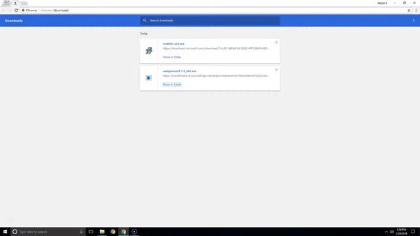Click the vcredist installer file icon
The image size is (420, 236).
[x=149, y=50]
